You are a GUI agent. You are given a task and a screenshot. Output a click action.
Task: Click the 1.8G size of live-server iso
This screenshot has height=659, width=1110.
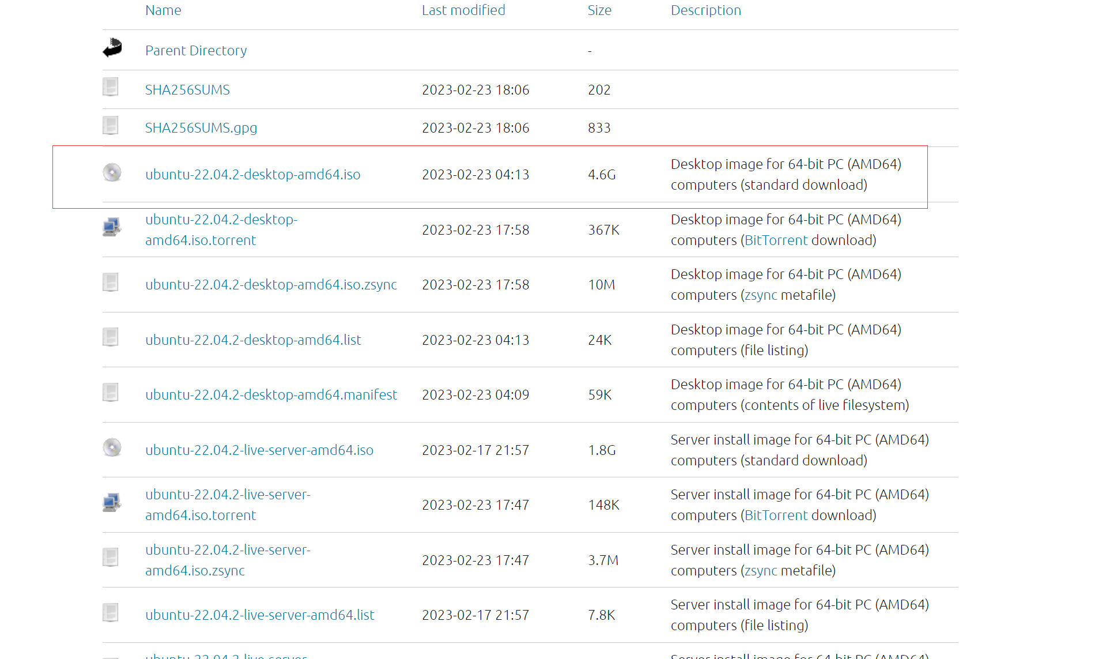602,450
